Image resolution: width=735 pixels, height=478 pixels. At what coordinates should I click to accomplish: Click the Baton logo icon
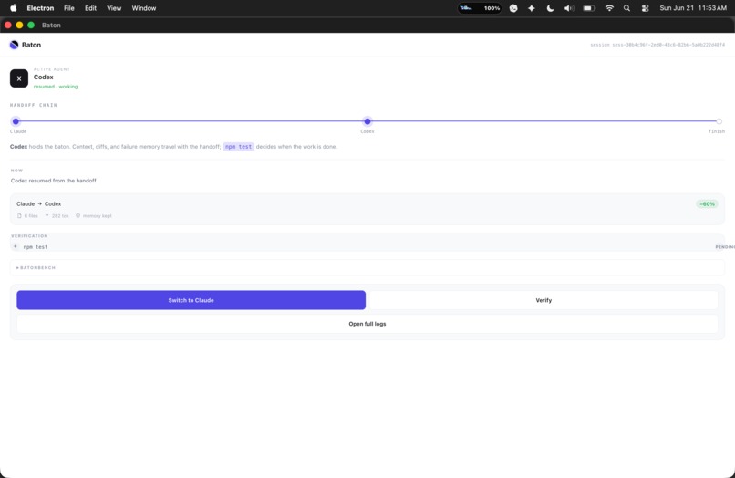pos(14,45)
